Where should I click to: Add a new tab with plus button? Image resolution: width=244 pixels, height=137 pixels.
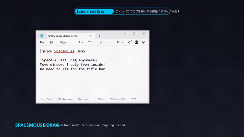tap(99, 36)
